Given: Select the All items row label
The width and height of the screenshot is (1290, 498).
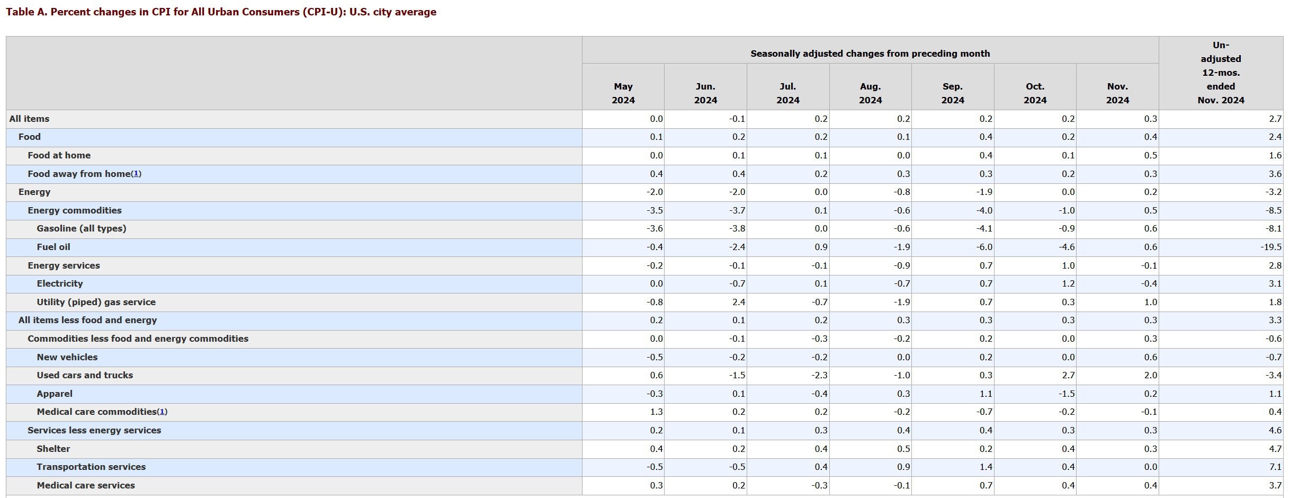Looking at the screenshot, I should [29, 119].
